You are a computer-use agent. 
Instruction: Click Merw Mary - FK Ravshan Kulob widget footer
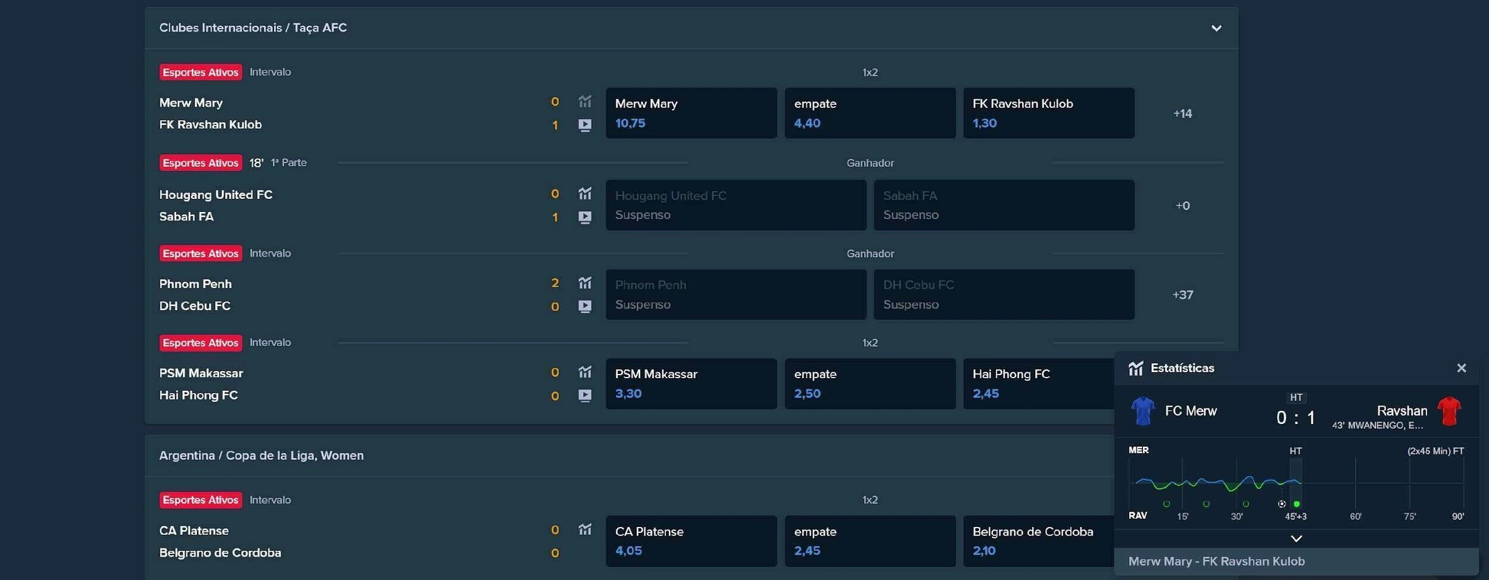click(1296, 562)
